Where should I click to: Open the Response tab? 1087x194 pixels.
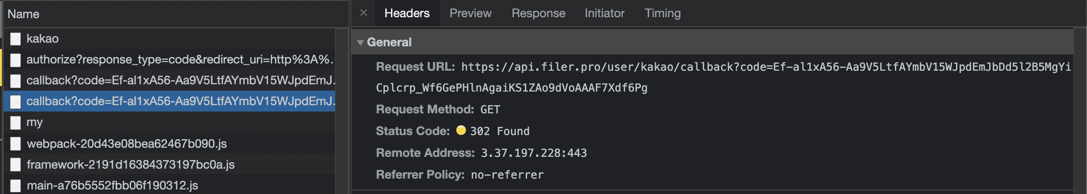[538, 13]
